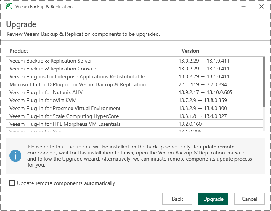Select Veeam Plug-In for Nutanix AHV
Screen dimensions: 271x211
pos(135,93)
